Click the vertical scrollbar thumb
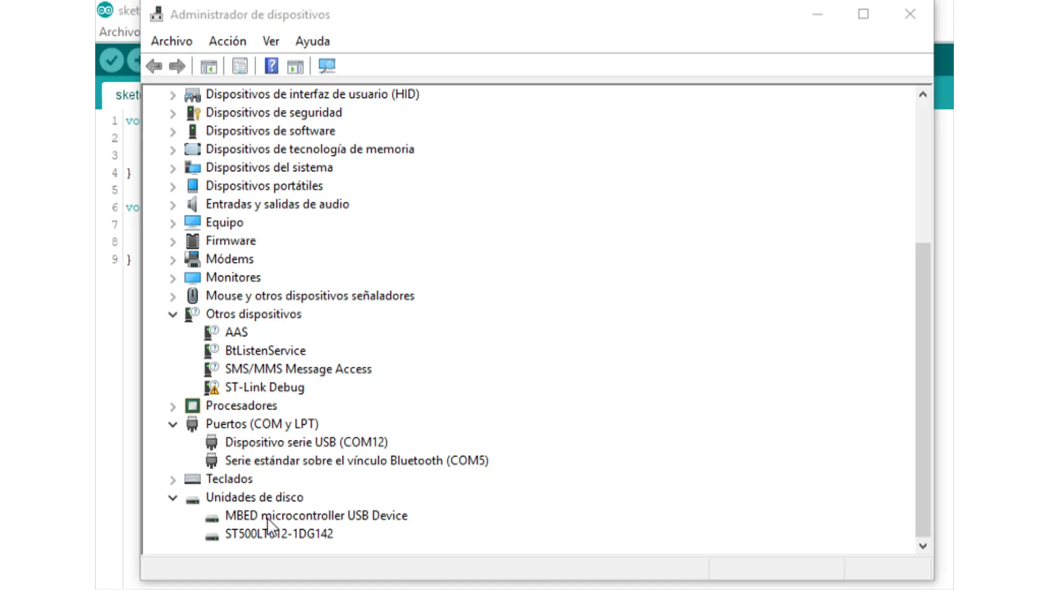1049x590 pixels. tap(923, 389)
